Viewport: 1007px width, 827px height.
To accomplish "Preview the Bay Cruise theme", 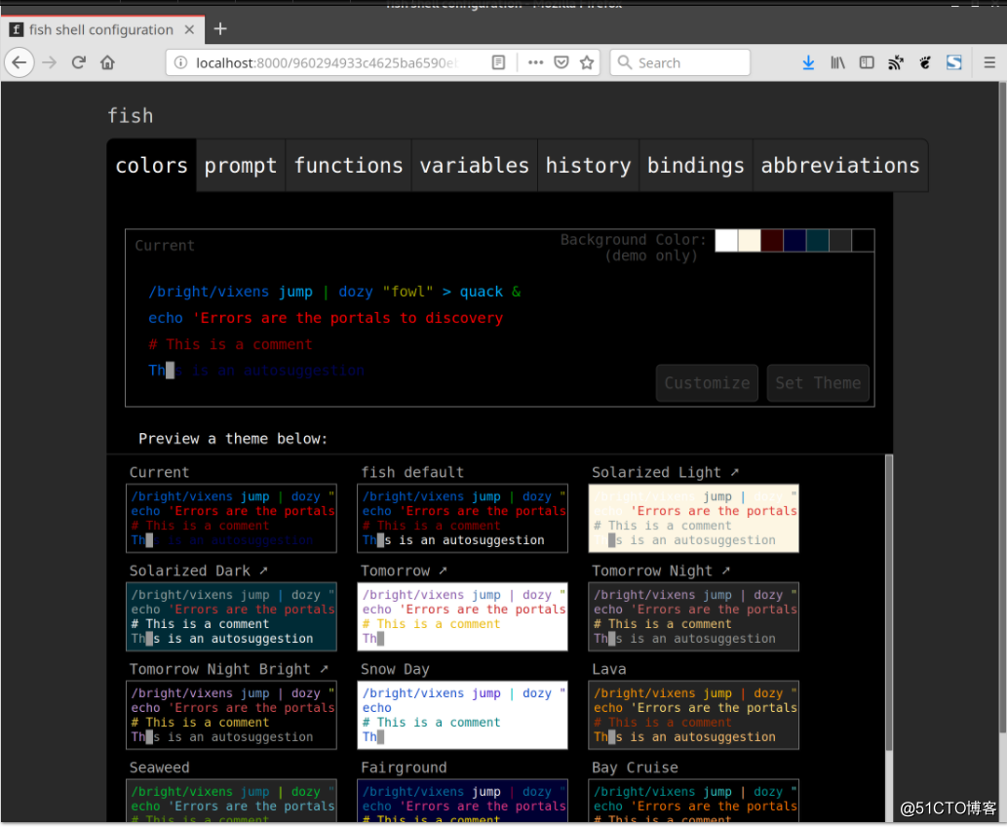I will pyautogui.click(x=694, y=802).
